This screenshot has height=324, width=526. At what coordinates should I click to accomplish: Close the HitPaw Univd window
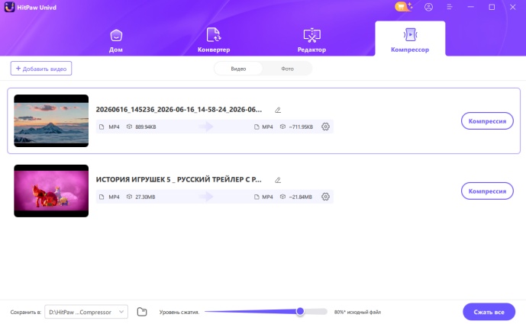(512, 7)
